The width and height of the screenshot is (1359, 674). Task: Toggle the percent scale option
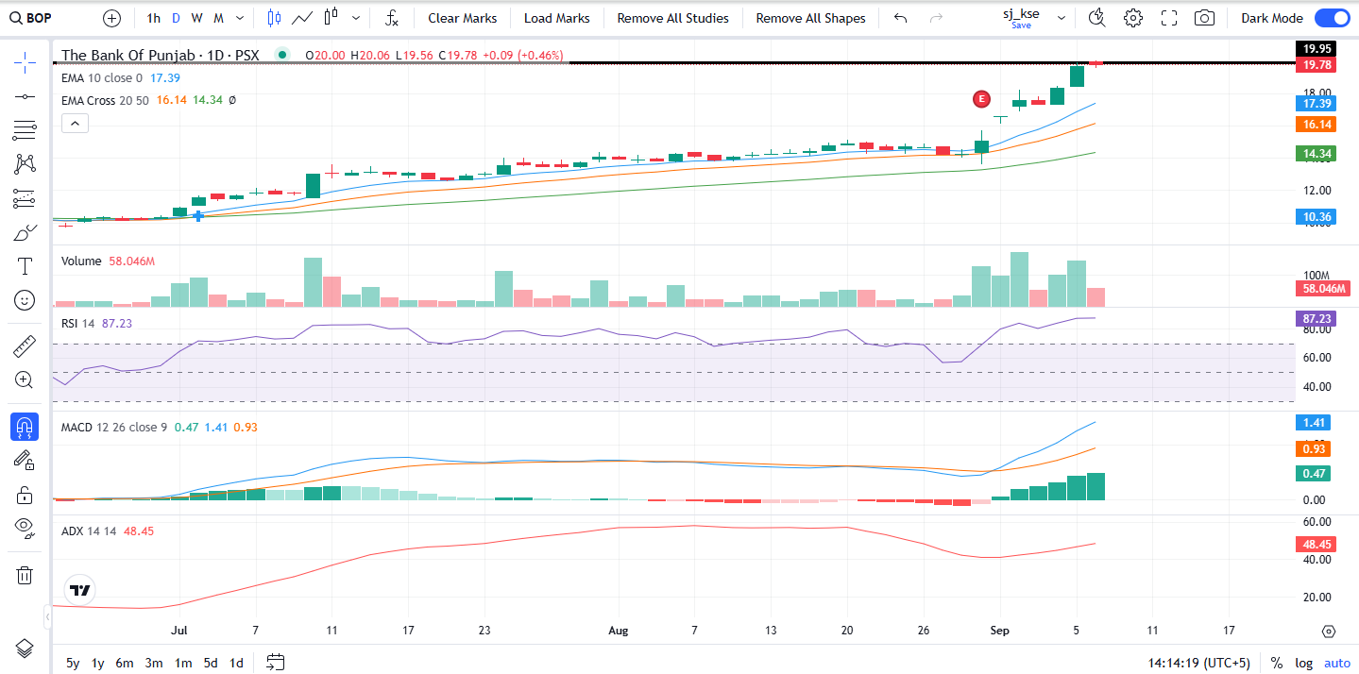[1277, 663]
